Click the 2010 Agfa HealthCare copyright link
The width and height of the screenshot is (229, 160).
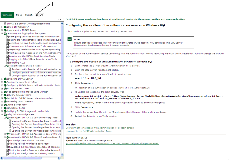coord(112,144)
